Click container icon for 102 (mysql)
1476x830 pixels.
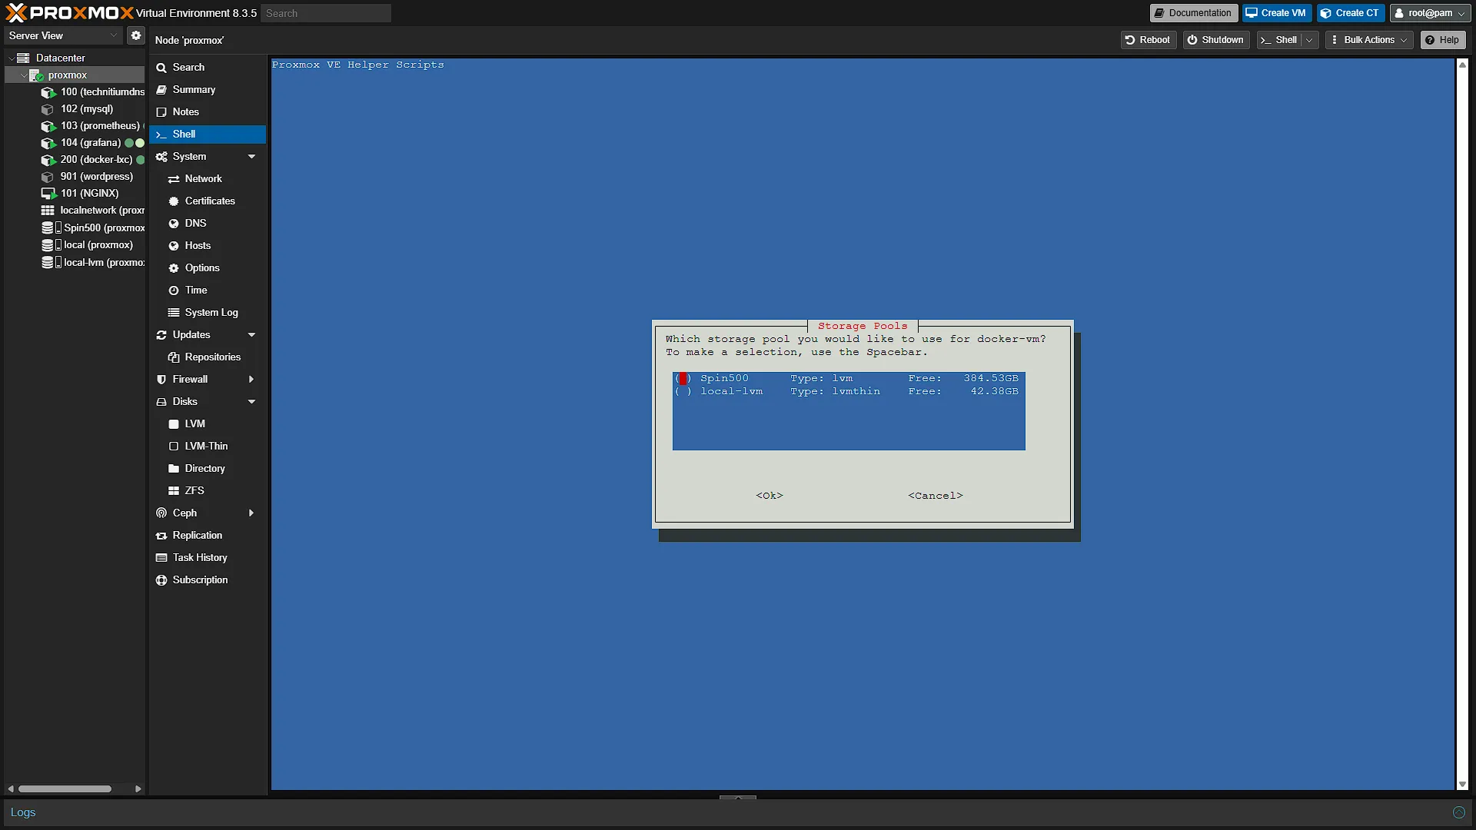pos(48,109)
